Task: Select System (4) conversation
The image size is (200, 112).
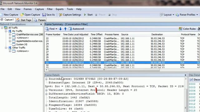Action: tap(22, 44)
